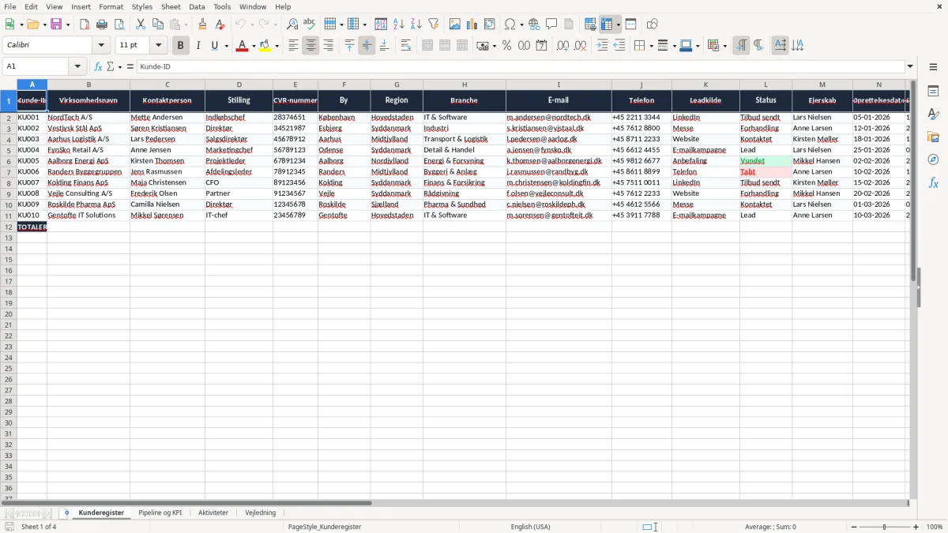This screenshot has height=533, width=948.
Task: Open font color dropdown arrow
Action: 253,46
